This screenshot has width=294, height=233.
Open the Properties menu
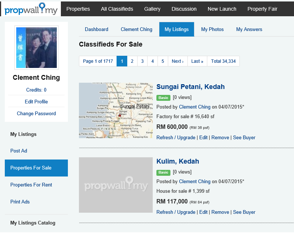[x=78, y=9]
